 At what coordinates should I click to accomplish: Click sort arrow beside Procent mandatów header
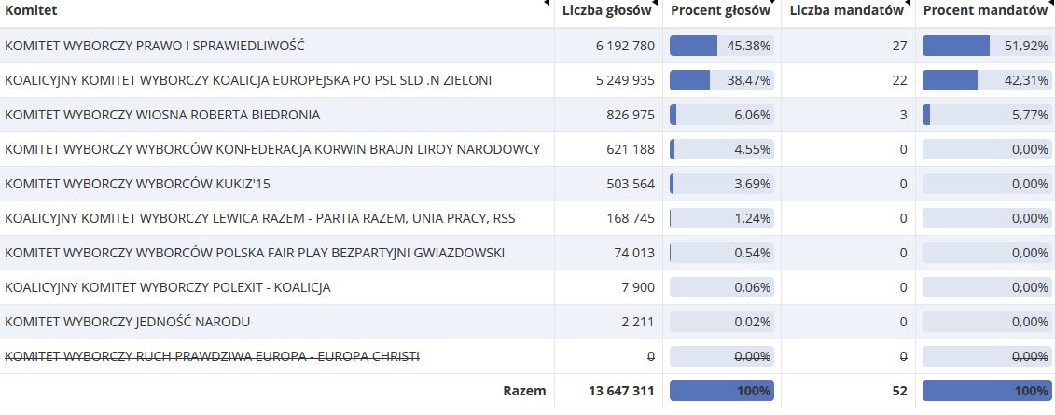tap(1050, 4)
